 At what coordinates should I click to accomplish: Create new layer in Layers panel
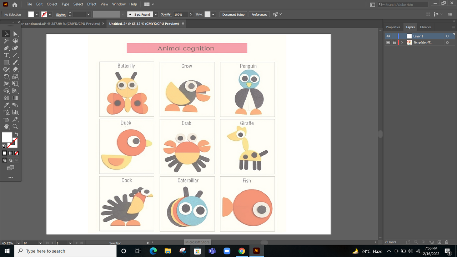click(440, 242)
